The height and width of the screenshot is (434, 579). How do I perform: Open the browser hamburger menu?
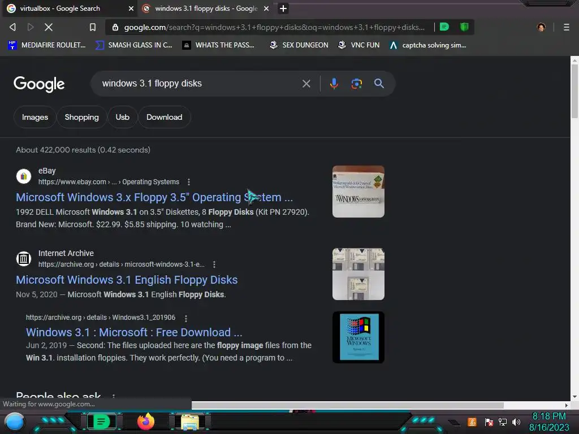(566, 27)
